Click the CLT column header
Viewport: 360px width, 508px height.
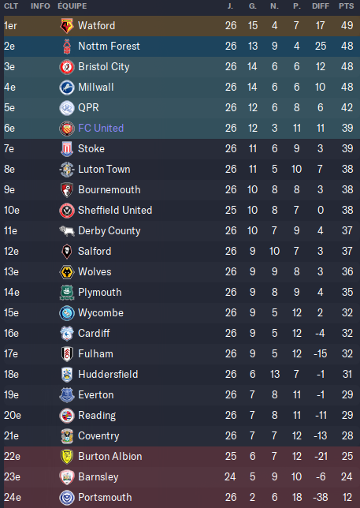11,6
